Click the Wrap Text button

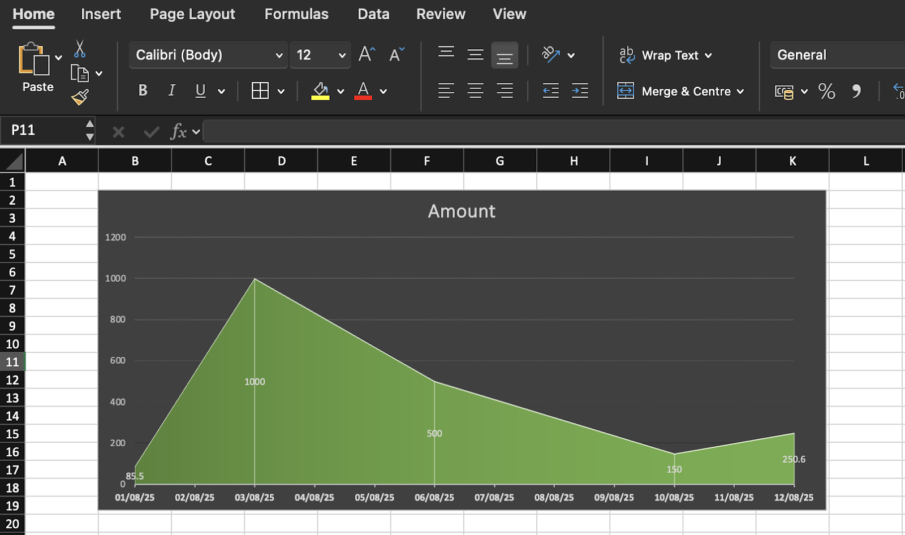(659, 55)
